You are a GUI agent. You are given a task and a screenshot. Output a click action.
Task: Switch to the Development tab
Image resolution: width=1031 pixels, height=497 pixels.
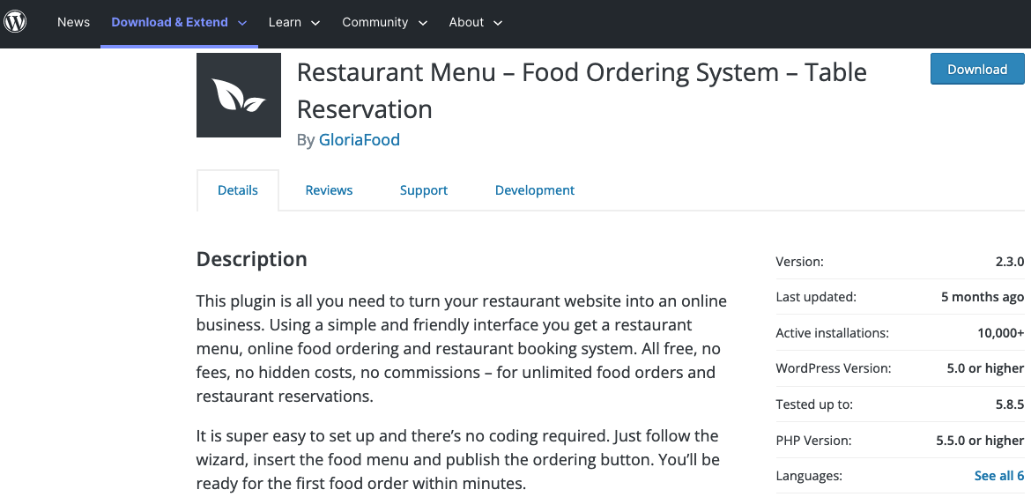[535, 190]
